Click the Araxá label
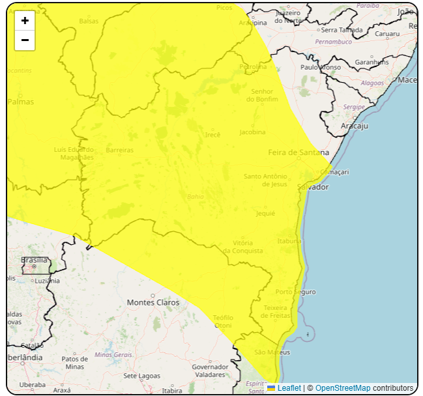This screenshot has width=423, height=396. coord(62,390)
